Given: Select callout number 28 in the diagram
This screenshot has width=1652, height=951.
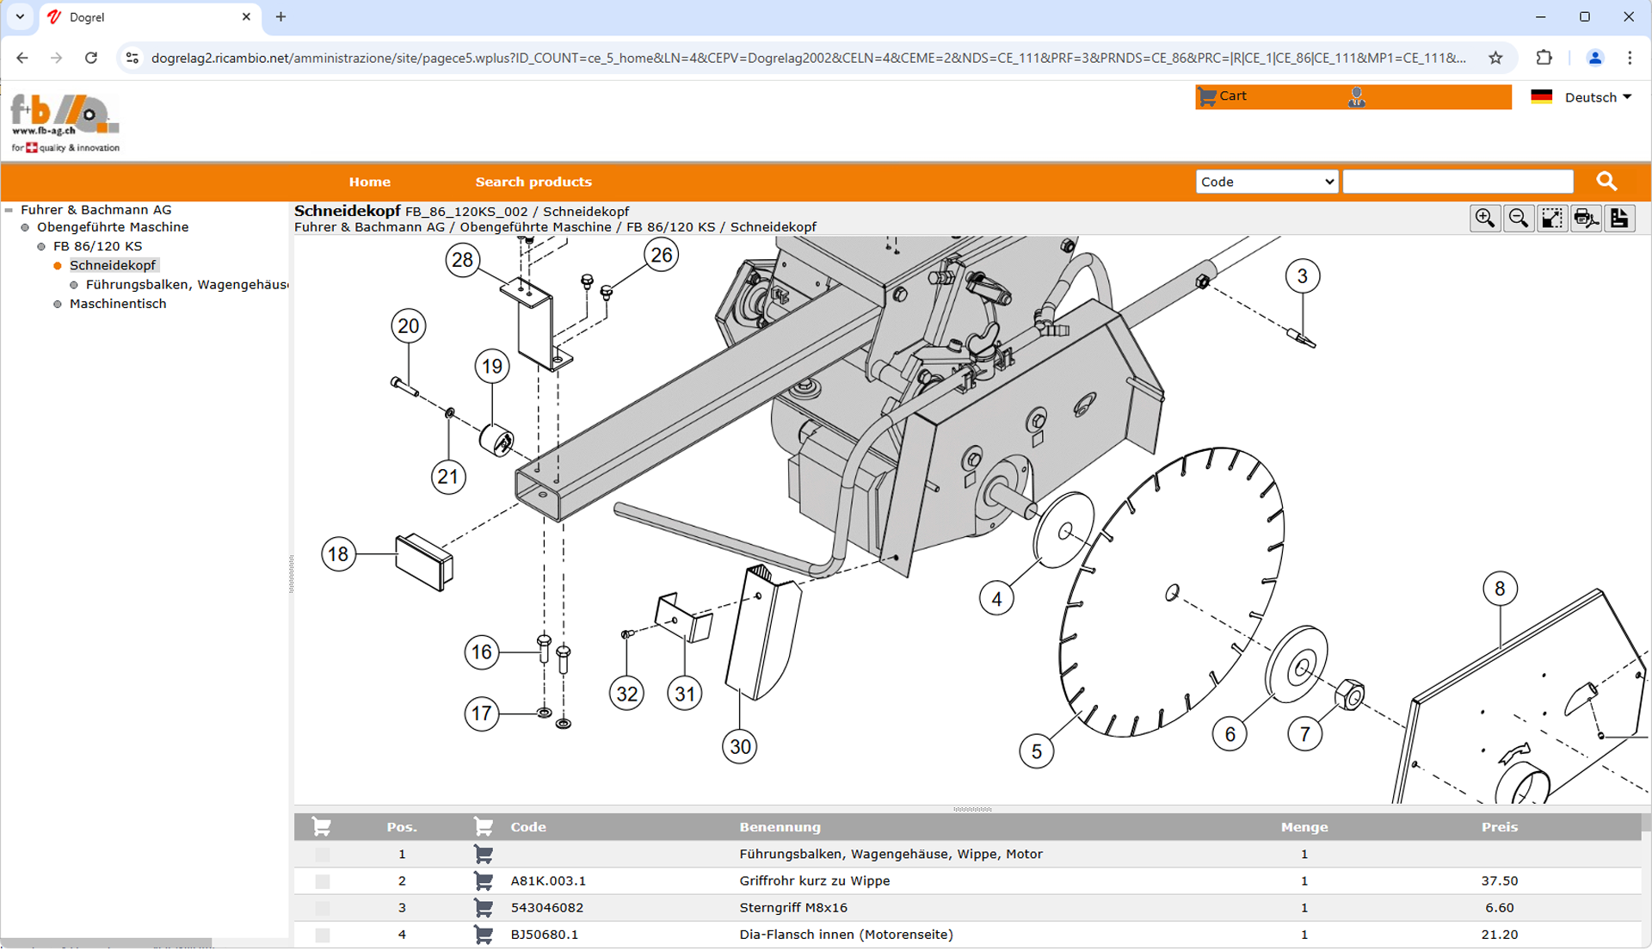Looking at the screenshot, I should point(463,260).
